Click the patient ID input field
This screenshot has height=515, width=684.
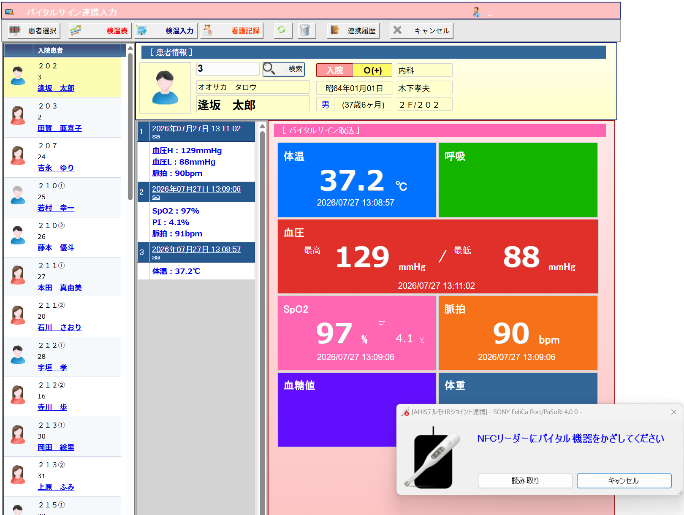[228, 68]
